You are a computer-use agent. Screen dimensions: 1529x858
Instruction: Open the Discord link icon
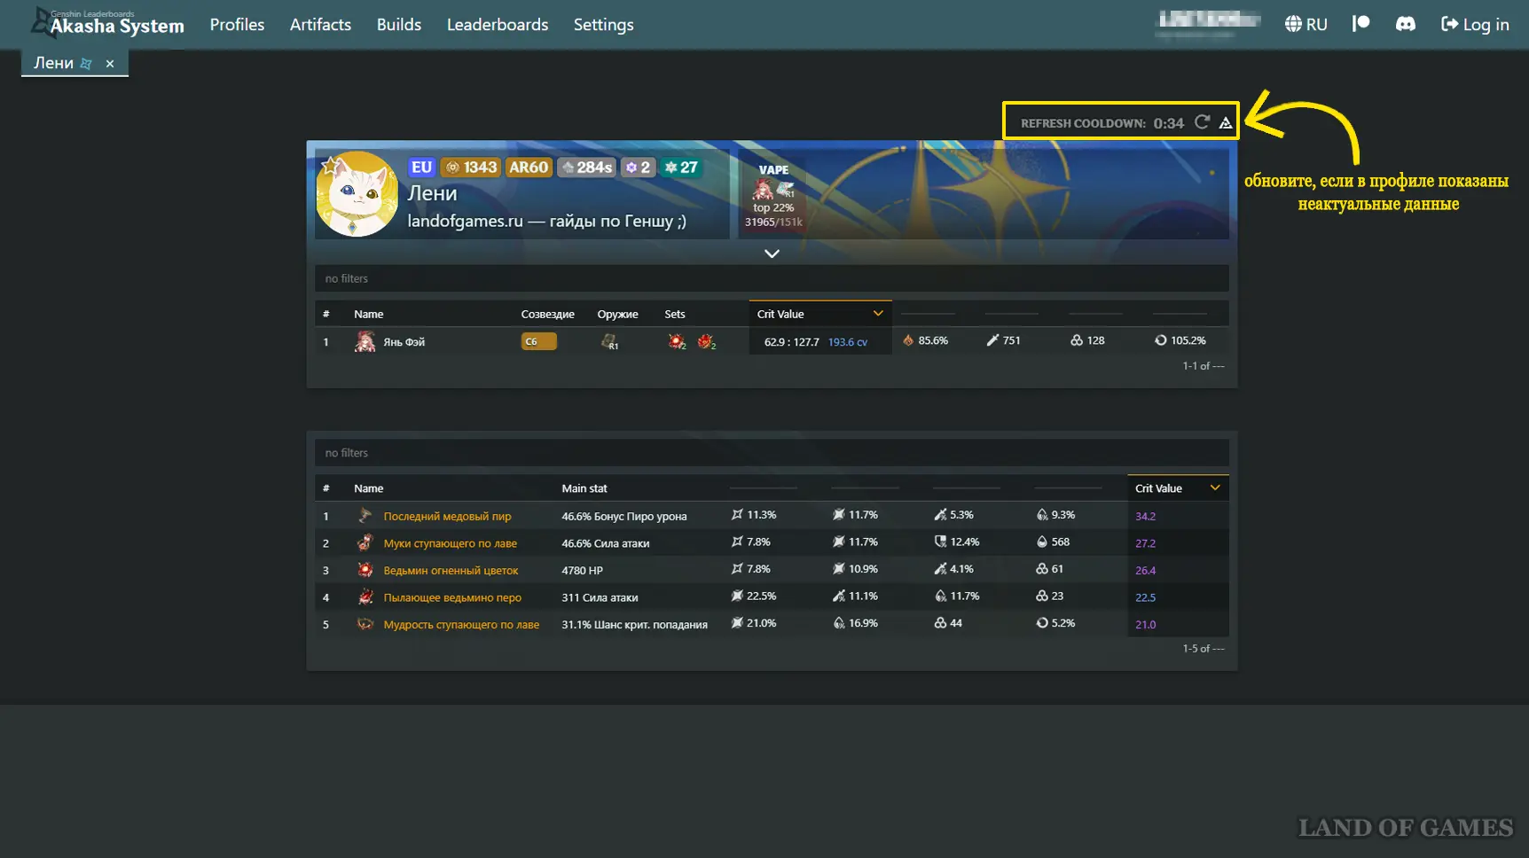[x=1405, y=24]
